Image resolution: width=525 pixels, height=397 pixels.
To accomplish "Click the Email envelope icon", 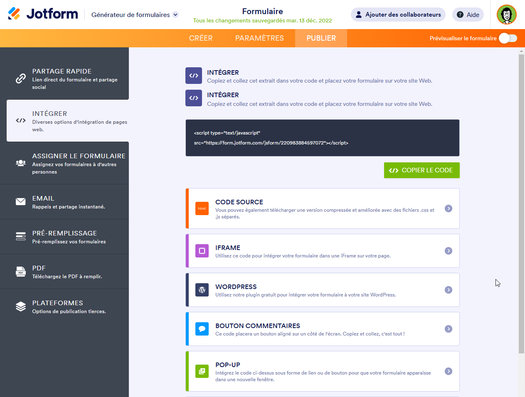I will point(21,201).
